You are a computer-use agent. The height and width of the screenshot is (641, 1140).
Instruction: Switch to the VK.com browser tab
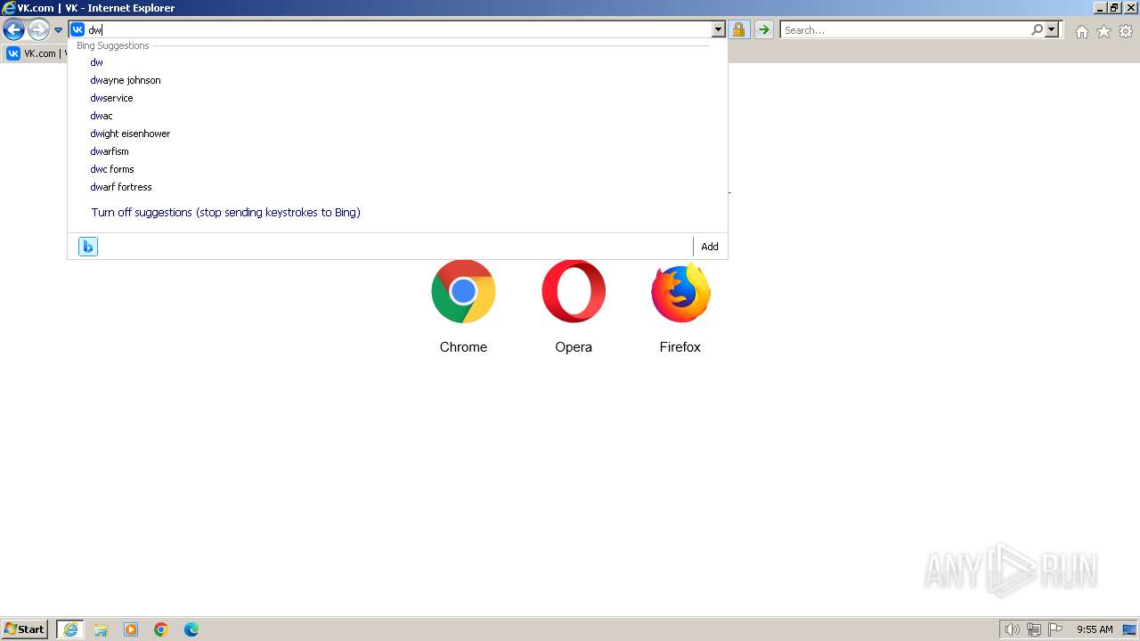click(x=36, y=53)
